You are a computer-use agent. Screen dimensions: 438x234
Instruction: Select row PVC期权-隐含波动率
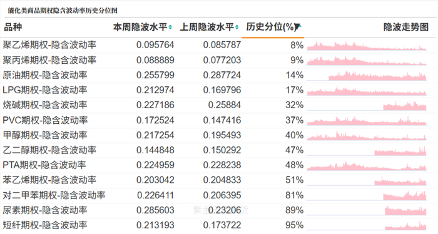click(218, 120)
